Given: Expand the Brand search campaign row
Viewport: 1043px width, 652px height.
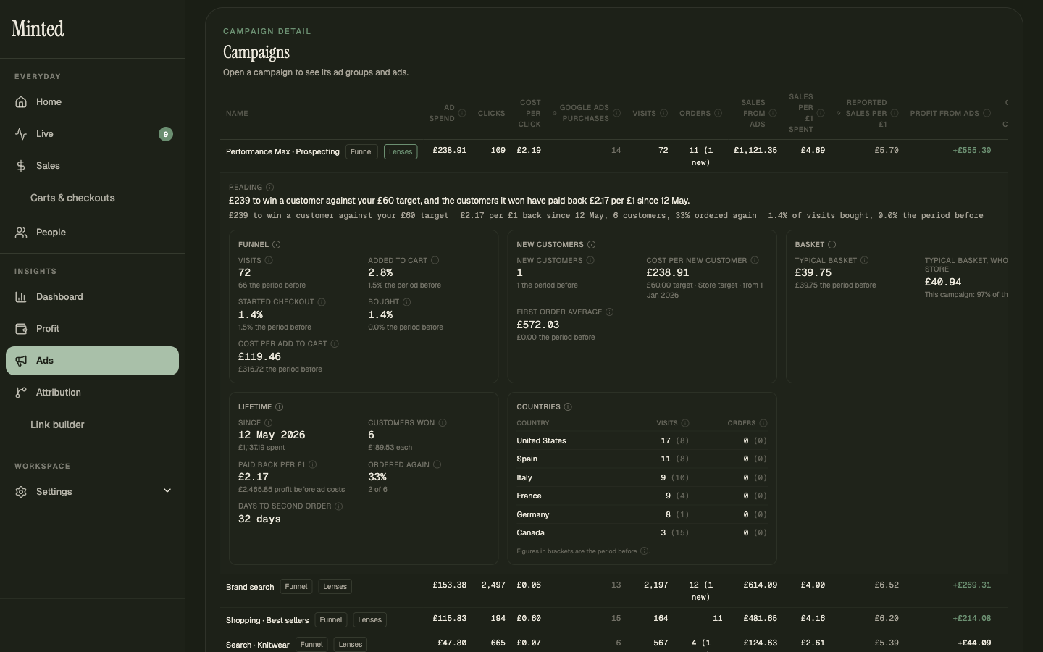Looking at the screenshot, I should (x=250, y=587).
